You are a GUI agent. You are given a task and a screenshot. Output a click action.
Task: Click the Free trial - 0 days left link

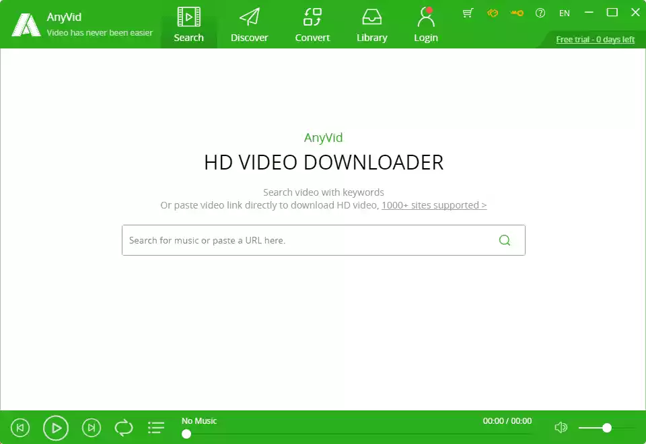596,40
